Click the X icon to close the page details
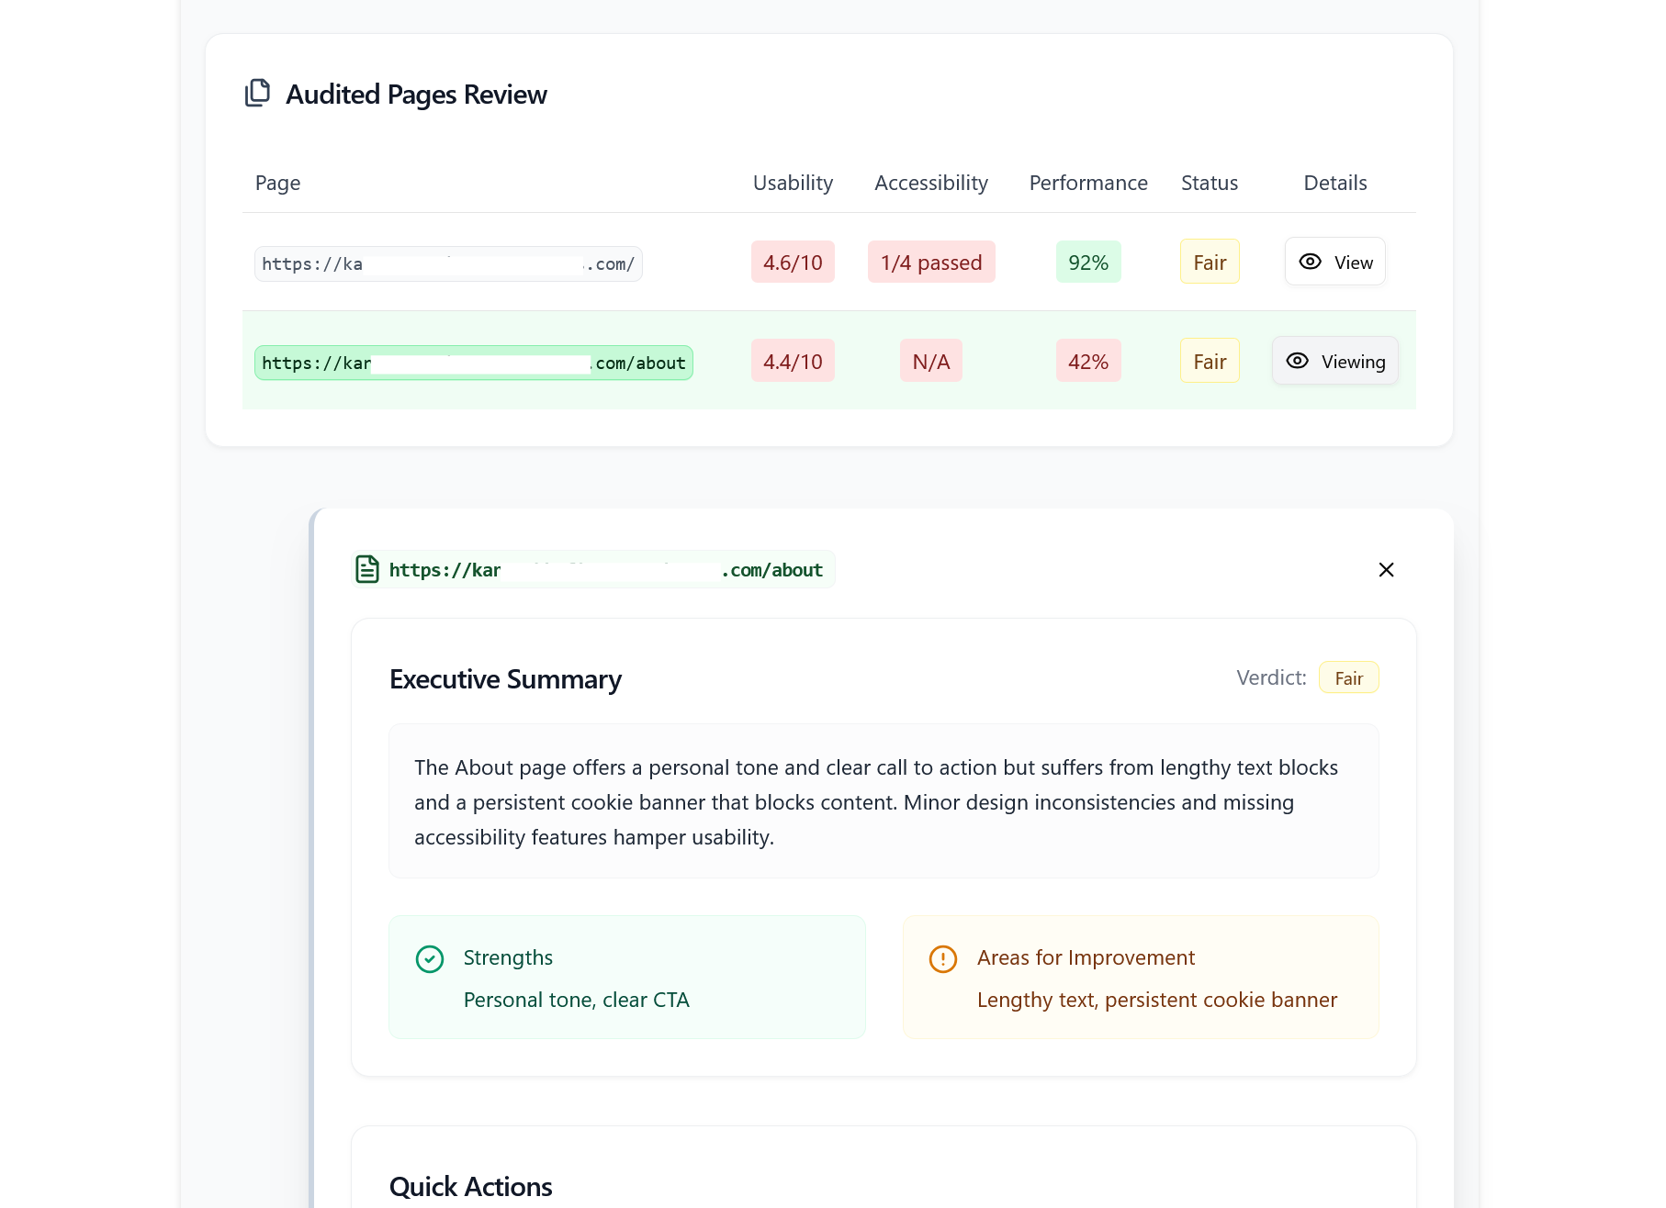The image size is (1666, 1208). pos(1387,569)
